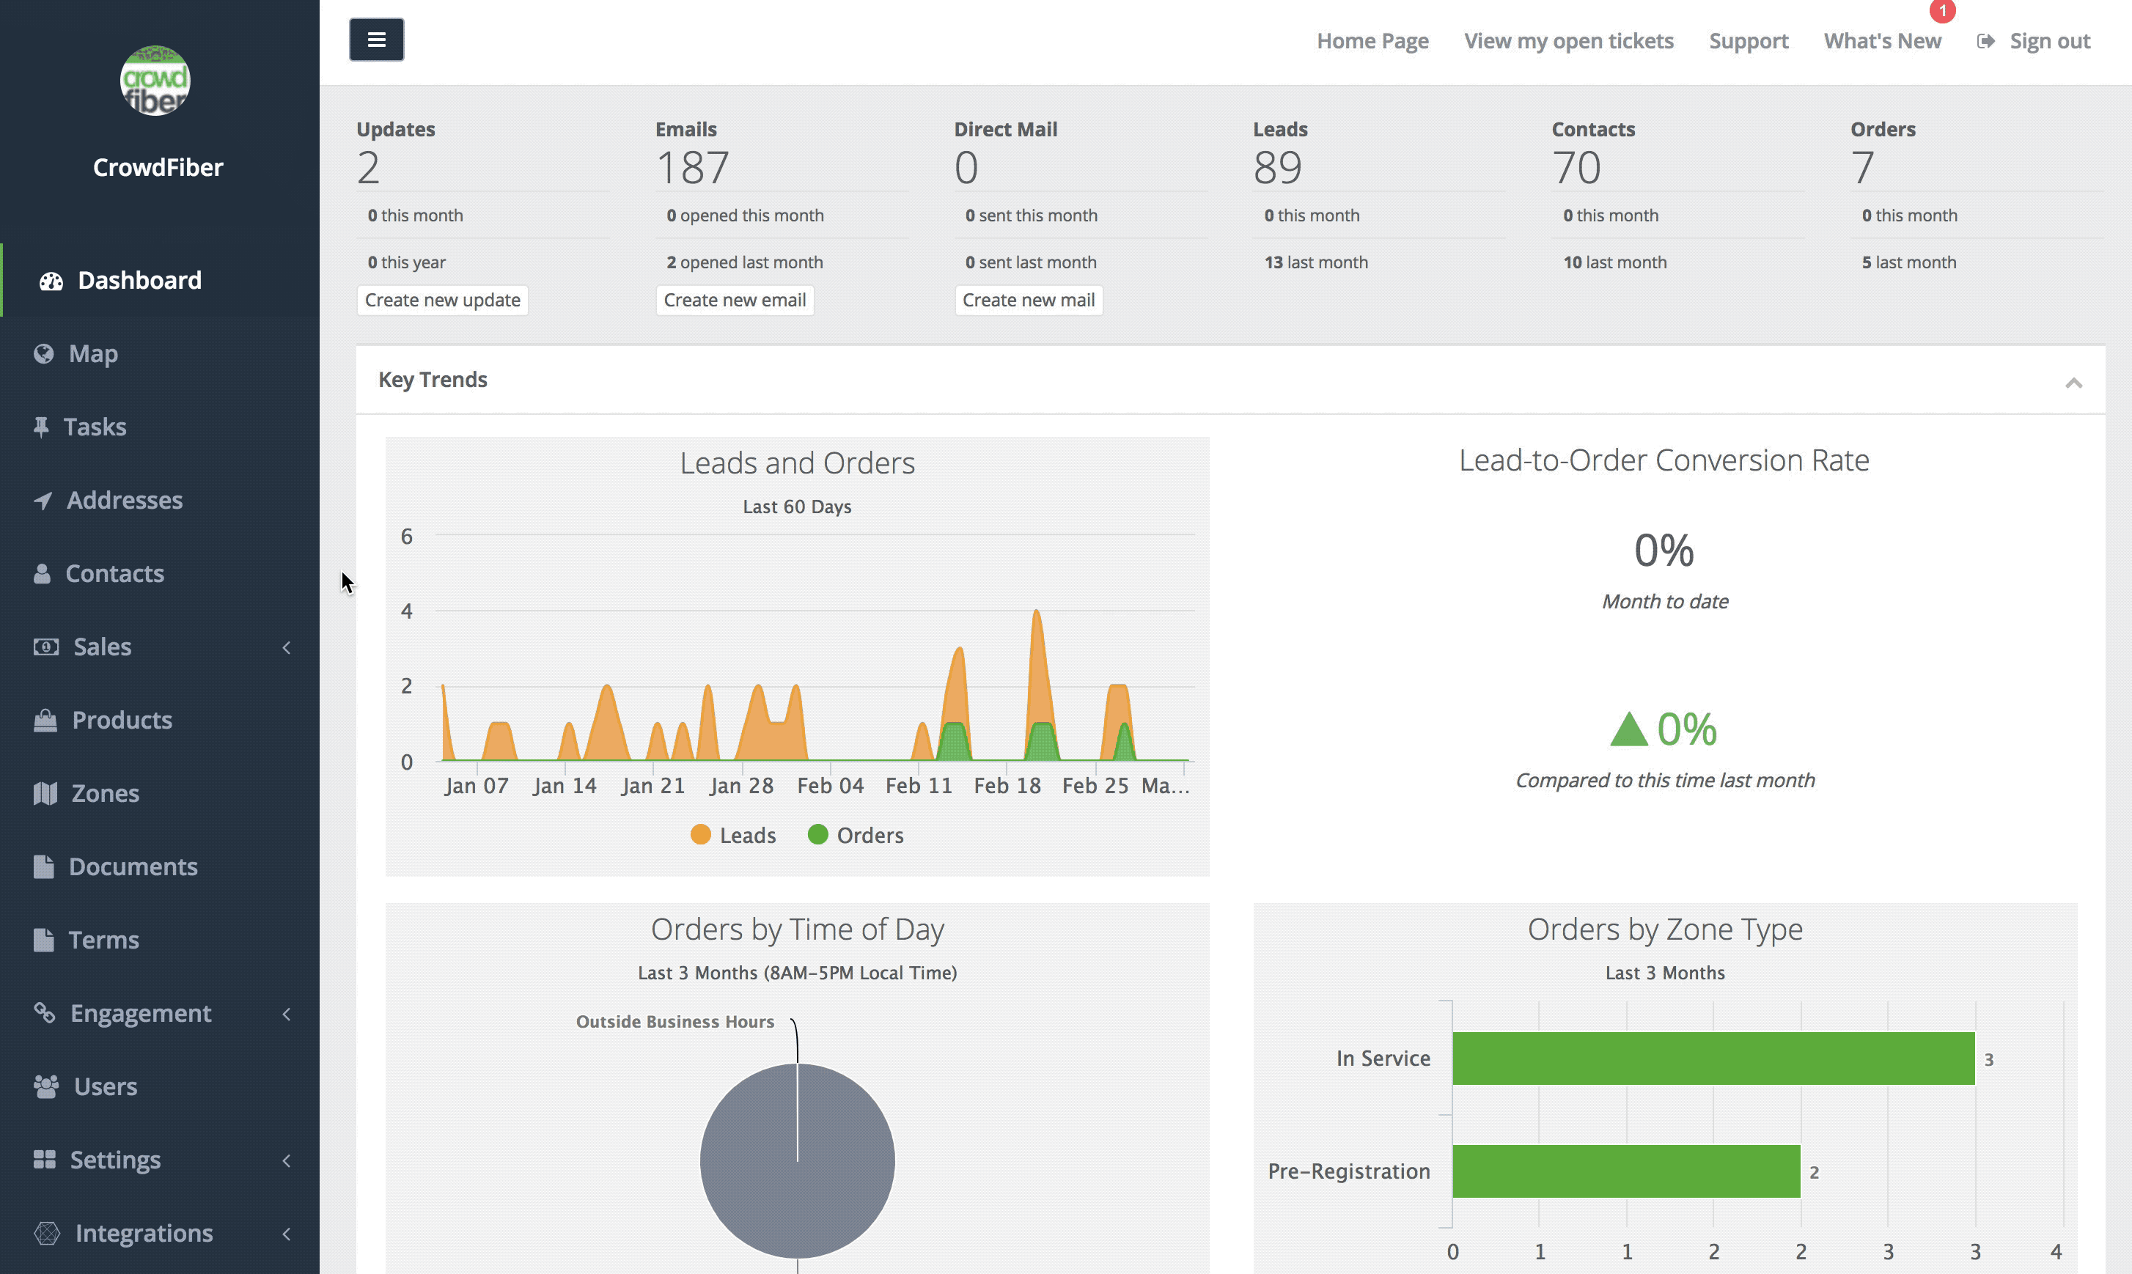
Task: Click the arrow icon beside Addresses
Action: (x=43, y=501)
